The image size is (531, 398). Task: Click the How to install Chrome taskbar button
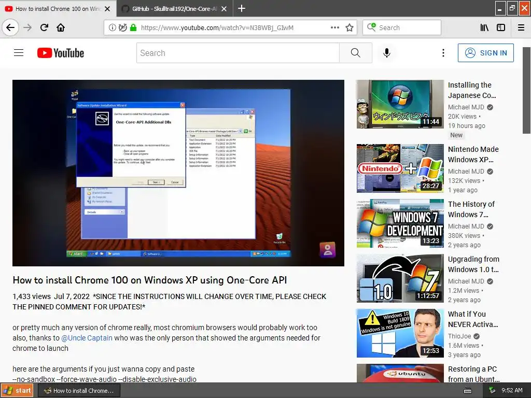(x=79, y=391)
